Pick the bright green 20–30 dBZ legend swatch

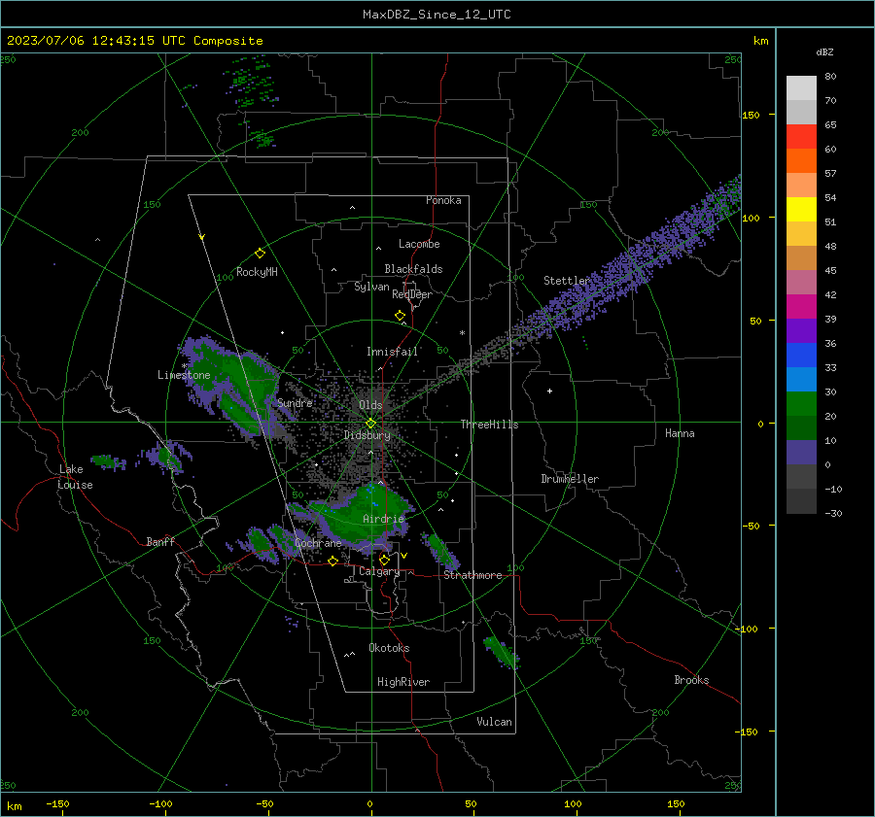coord(801,404)
